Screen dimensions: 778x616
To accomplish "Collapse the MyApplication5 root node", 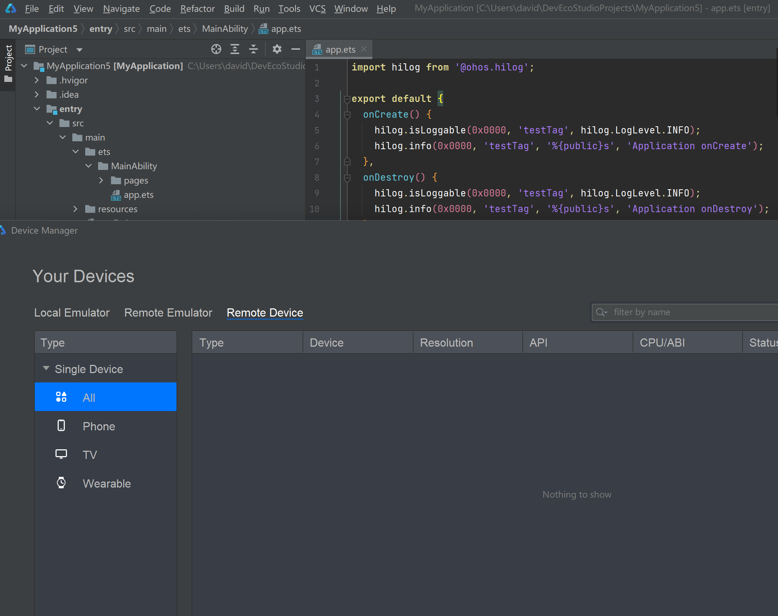I will (24, 65).
